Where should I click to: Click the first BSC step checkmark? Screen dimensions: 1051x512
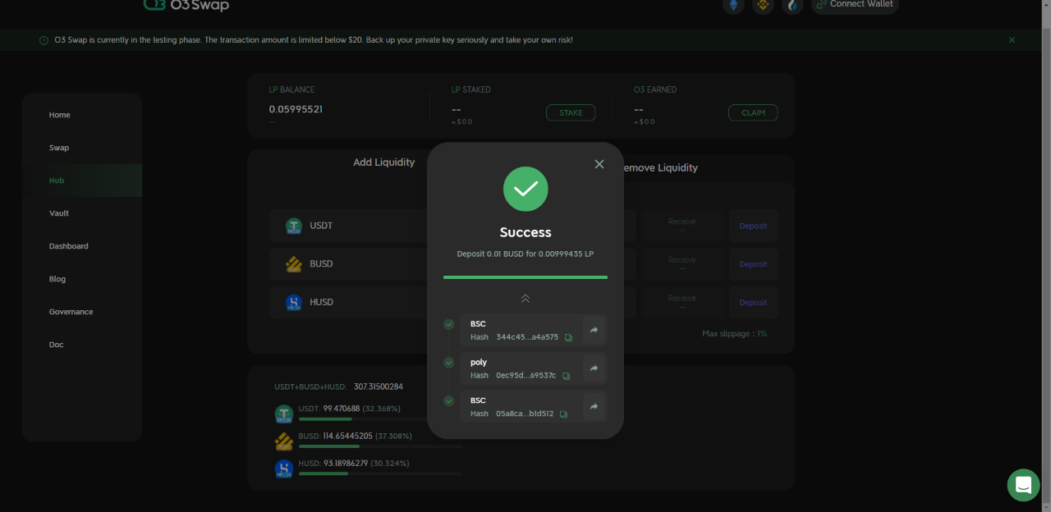tap(448, 324)
